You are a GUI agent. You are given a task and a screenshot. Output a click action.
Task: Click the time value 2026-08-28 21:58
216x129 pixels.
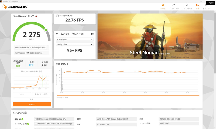point(179,119)
